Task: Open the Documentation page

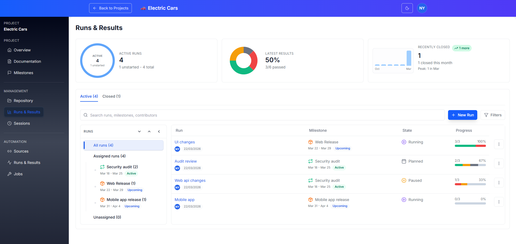Action: click(x=27, y=61)
